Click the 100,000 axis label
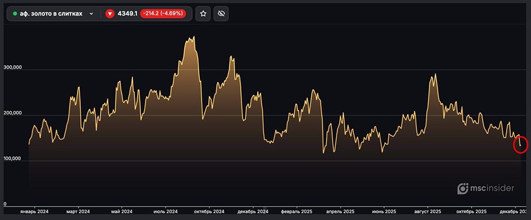The height and width of the screenshot is (220, 531). [12, 159]
